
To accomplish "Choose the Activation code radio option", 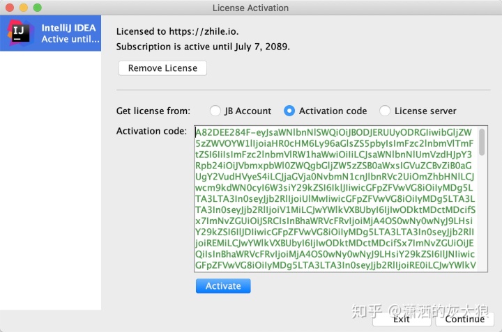I will tap(289, 111).
